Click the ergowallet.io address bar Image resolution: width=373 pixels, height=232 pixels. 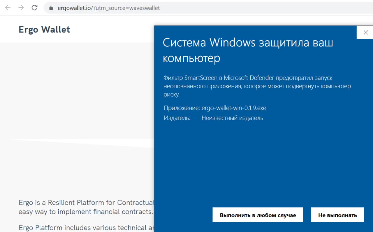208,8
